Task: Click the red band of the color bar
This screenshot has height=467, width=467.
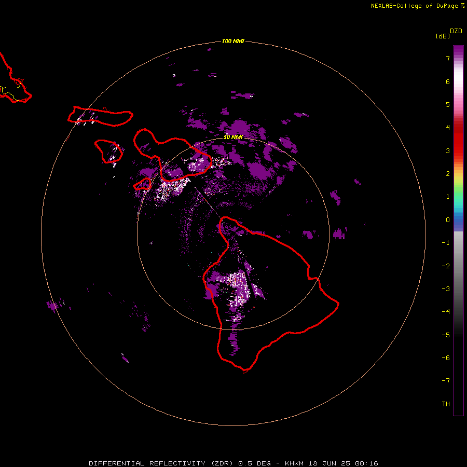Action: click(x=458, y=137)
